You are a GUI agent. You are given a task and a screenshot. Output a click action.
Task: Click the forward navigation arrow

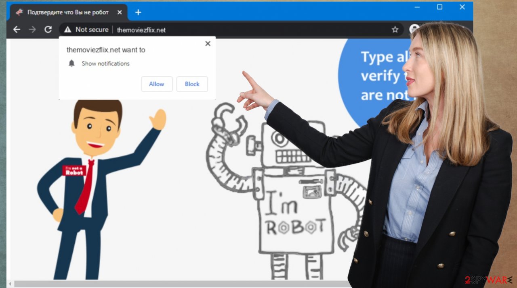32,29
